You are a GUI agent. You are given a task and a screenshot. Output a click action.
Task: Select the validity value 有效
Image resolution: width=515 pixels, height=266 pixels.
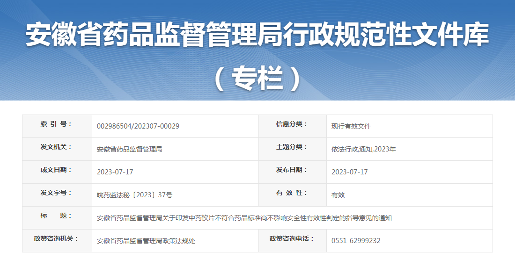click(x=338, y=195)
